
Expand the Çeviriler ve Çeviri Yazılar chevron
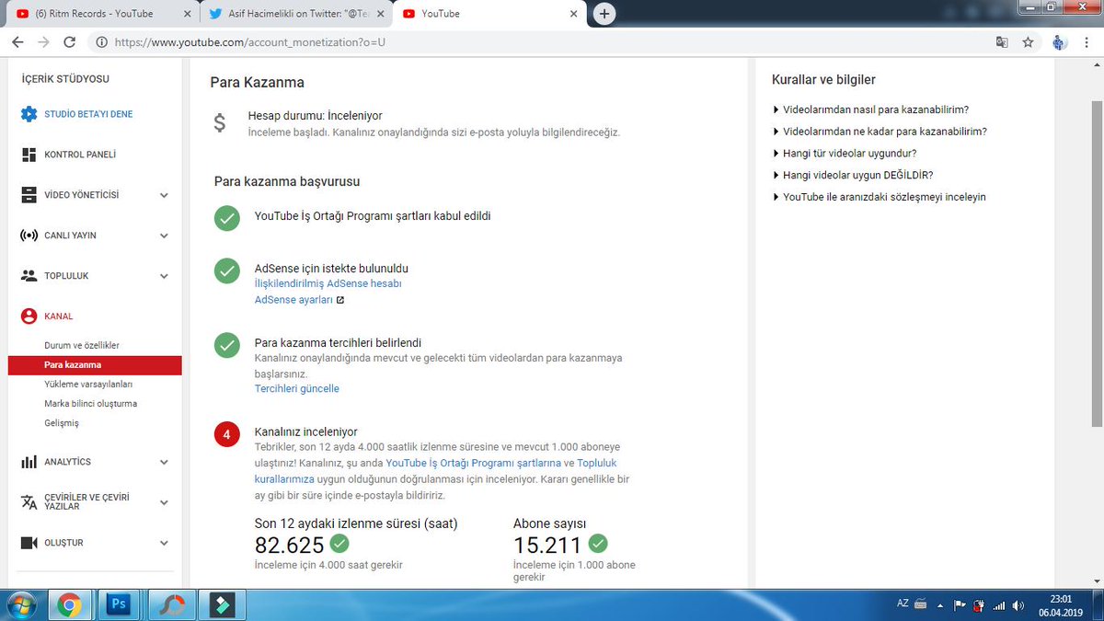point(164,502)
